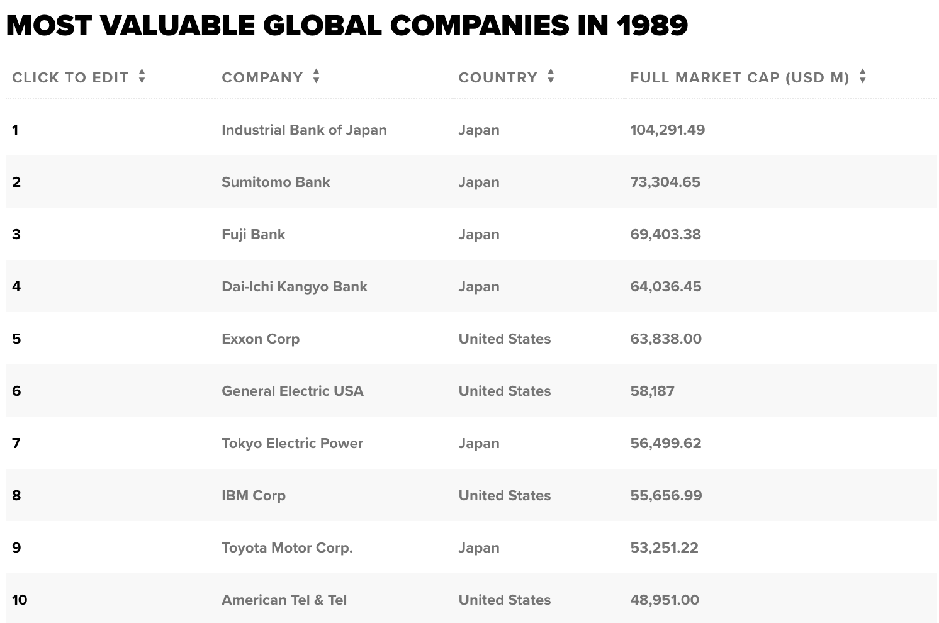Select American Tel & Tel entry
939x623 pixels.
[x=284, y=600]
